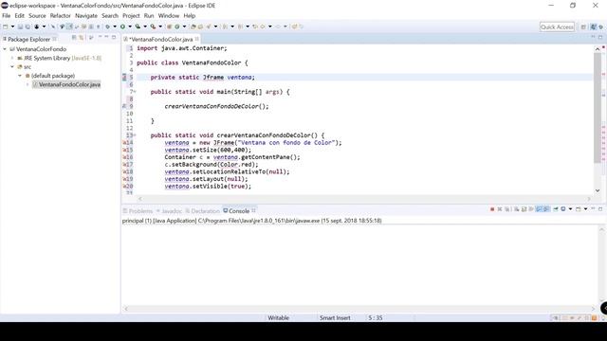The image size is (607, 341).
Task: Click the editor vertical scrollbar down arrow
Action: tap(598, 190)
